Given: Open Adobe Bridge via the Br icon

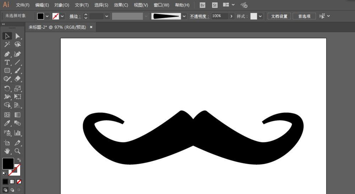Looking at the screenshot, I should (x=202, y=5).
